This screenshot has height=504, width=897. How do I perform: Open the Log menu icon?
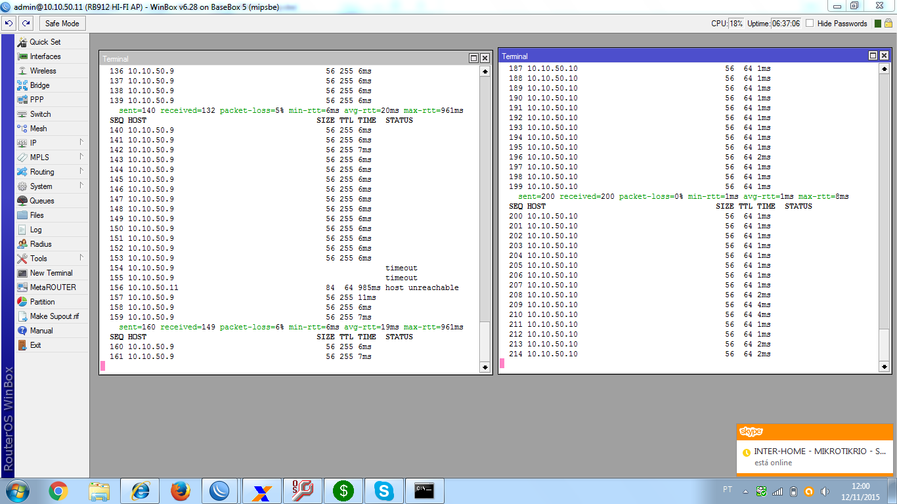22,230
